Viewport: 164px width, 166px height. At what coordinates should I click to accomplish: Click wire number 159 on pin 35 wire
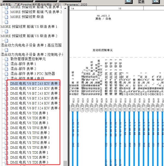pyautogui.click(x=135, y=145)
